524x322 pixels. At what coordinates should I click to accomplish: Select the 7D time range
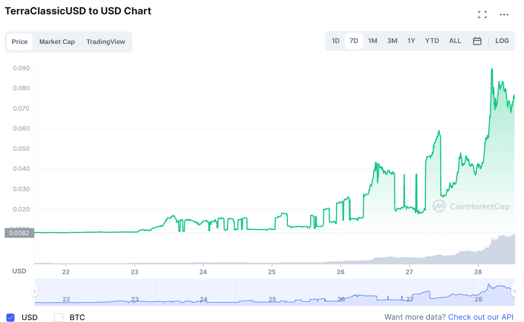coord(354,41)
